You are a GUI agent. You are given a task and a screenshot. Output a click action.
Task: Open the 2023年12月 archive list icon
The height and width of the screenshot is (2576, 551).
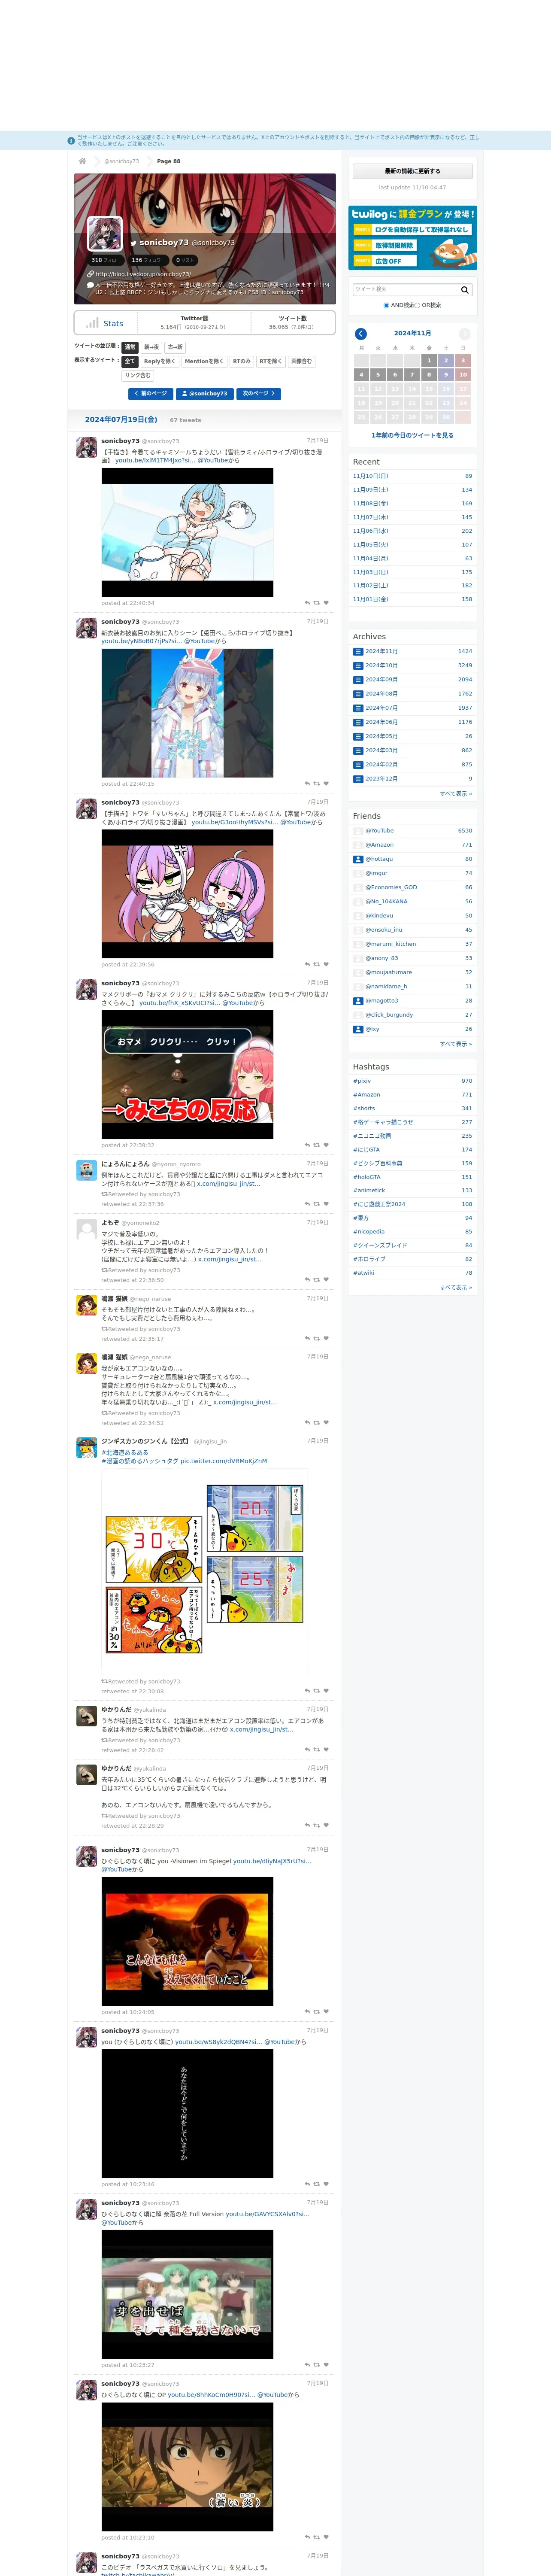pos(358,778)
